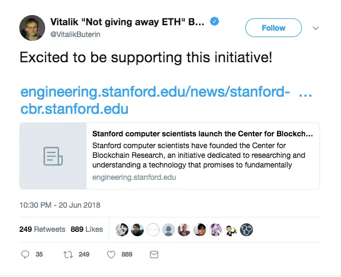
Task: Open Stanford Center for Blockchain article headline
Action: 202,134
